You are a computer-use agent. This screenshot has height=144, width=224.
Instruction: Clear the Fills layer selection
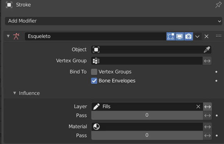[x=198, y=107]
